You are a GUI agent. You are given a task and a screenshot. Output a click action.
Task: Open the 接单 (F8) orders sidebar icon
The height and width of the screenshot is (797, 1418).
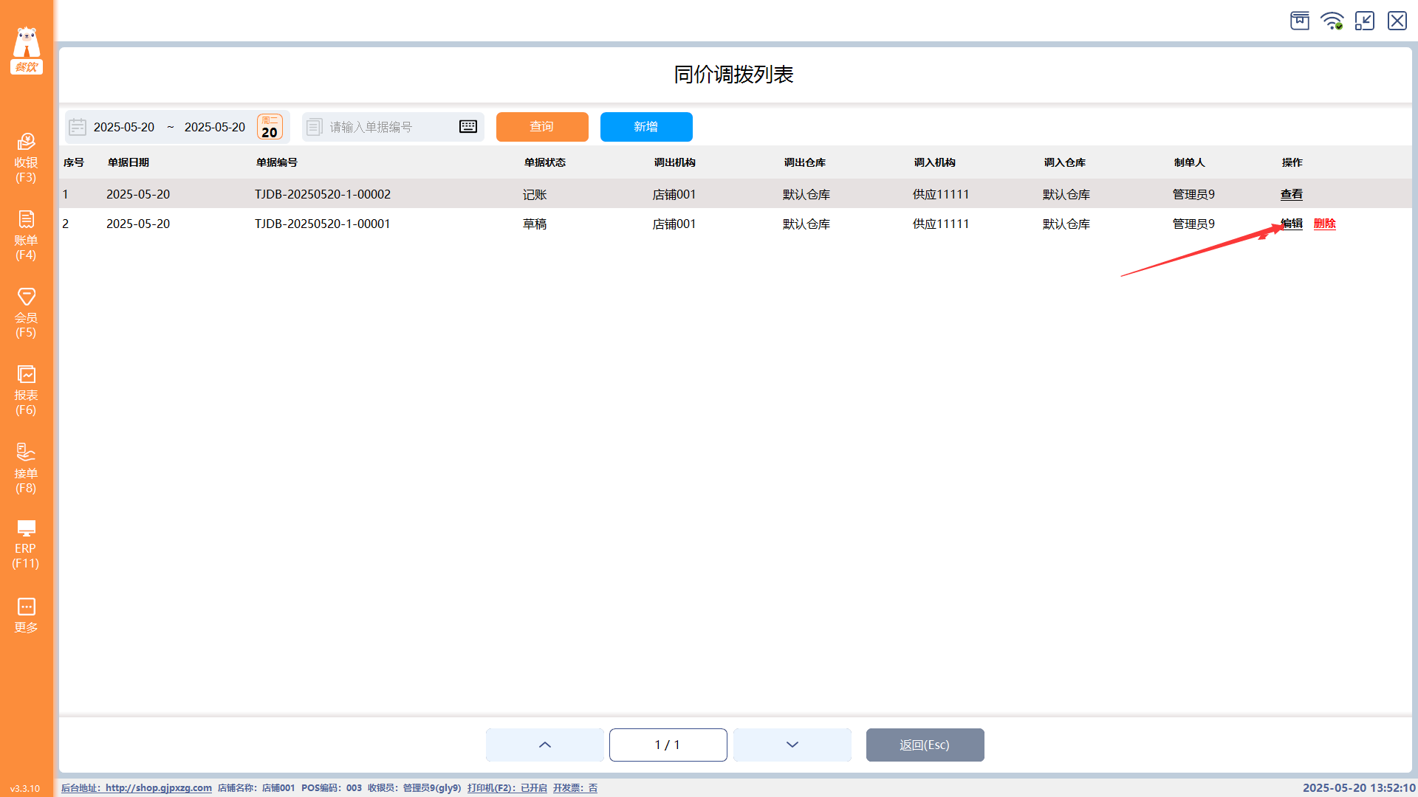26,468
